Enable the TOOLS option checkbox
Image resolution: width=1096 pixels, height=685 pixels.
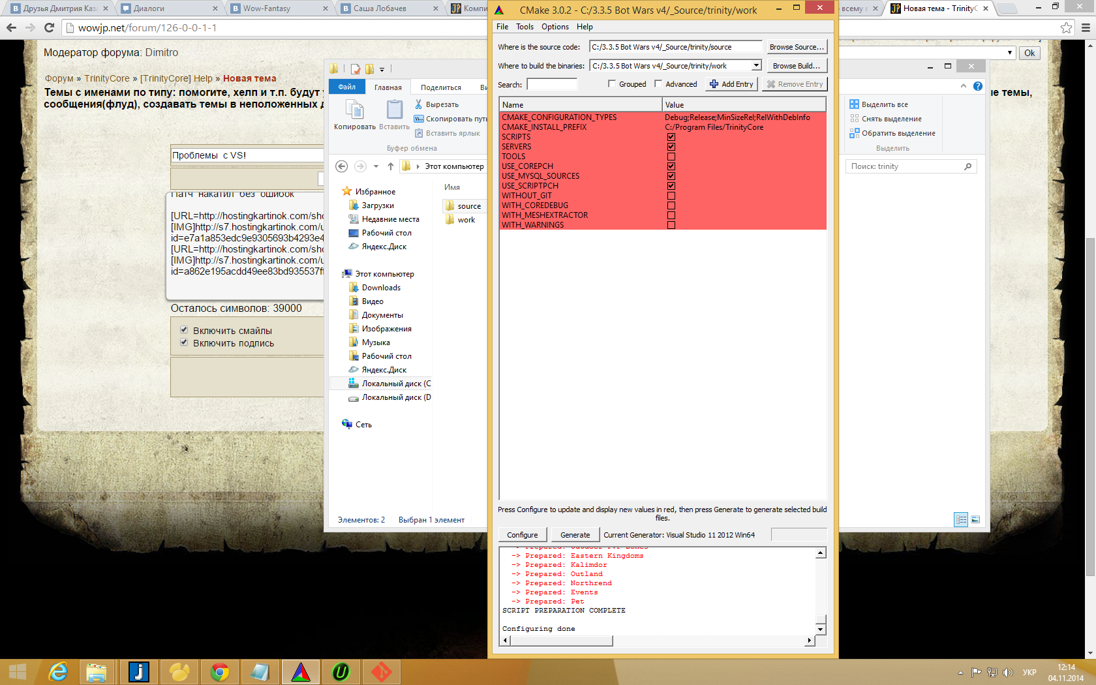click(671, 157)
